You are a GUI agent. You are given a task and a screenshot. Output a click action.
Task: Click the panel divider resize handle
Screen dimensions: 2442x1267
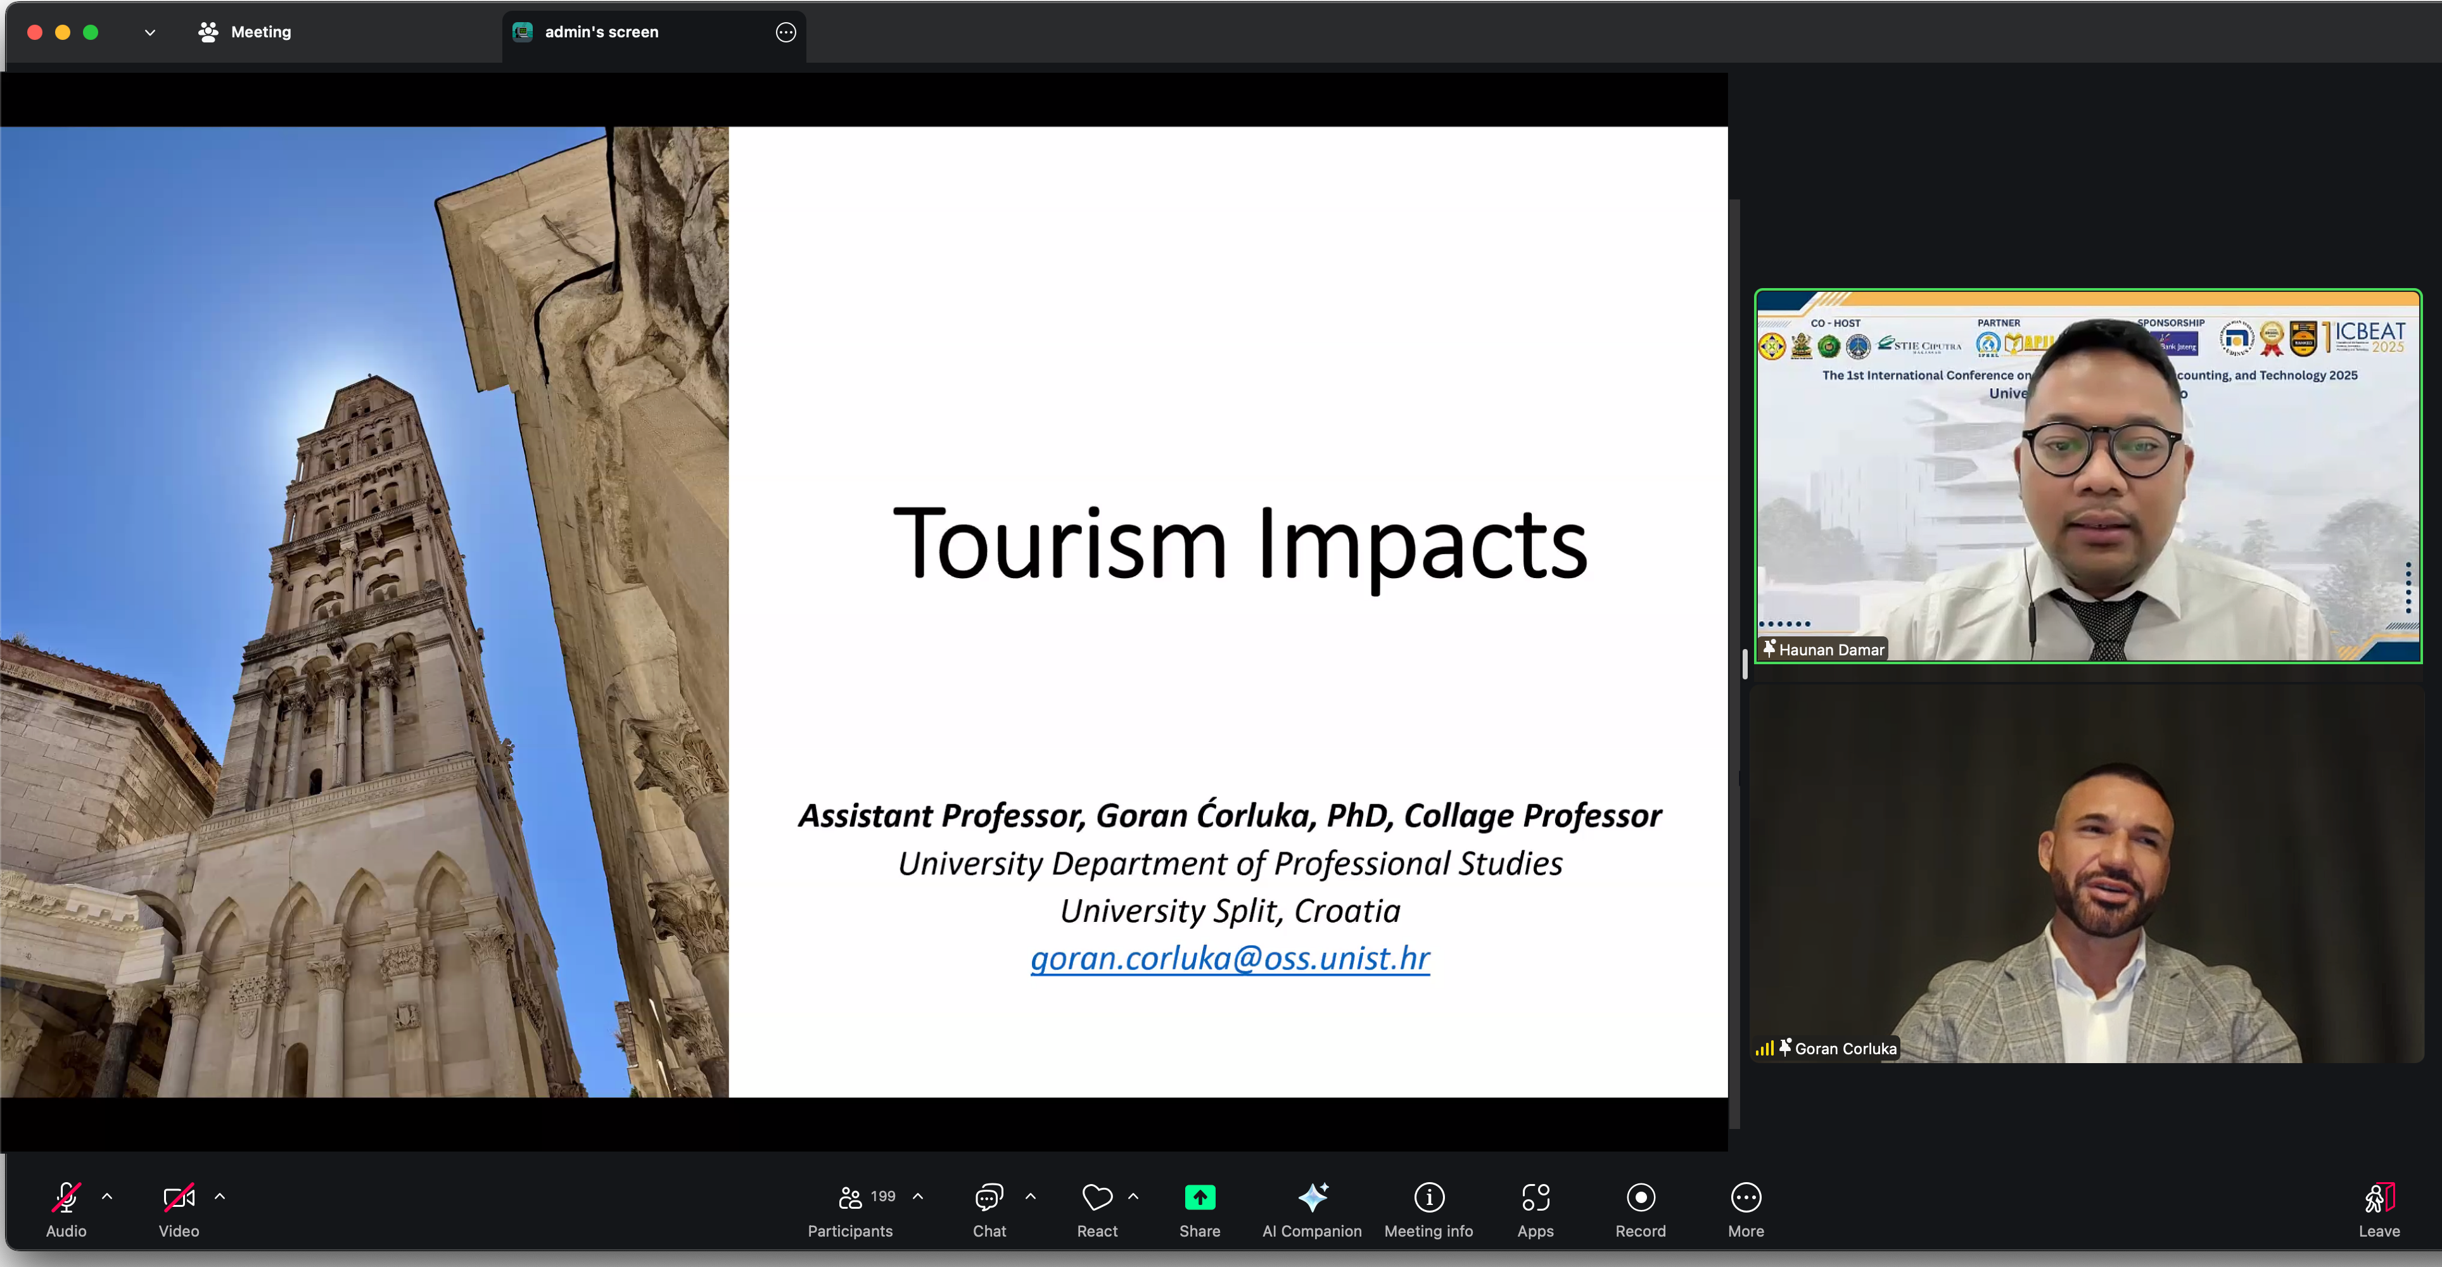pyautogui.click(x=1745, y=664)
